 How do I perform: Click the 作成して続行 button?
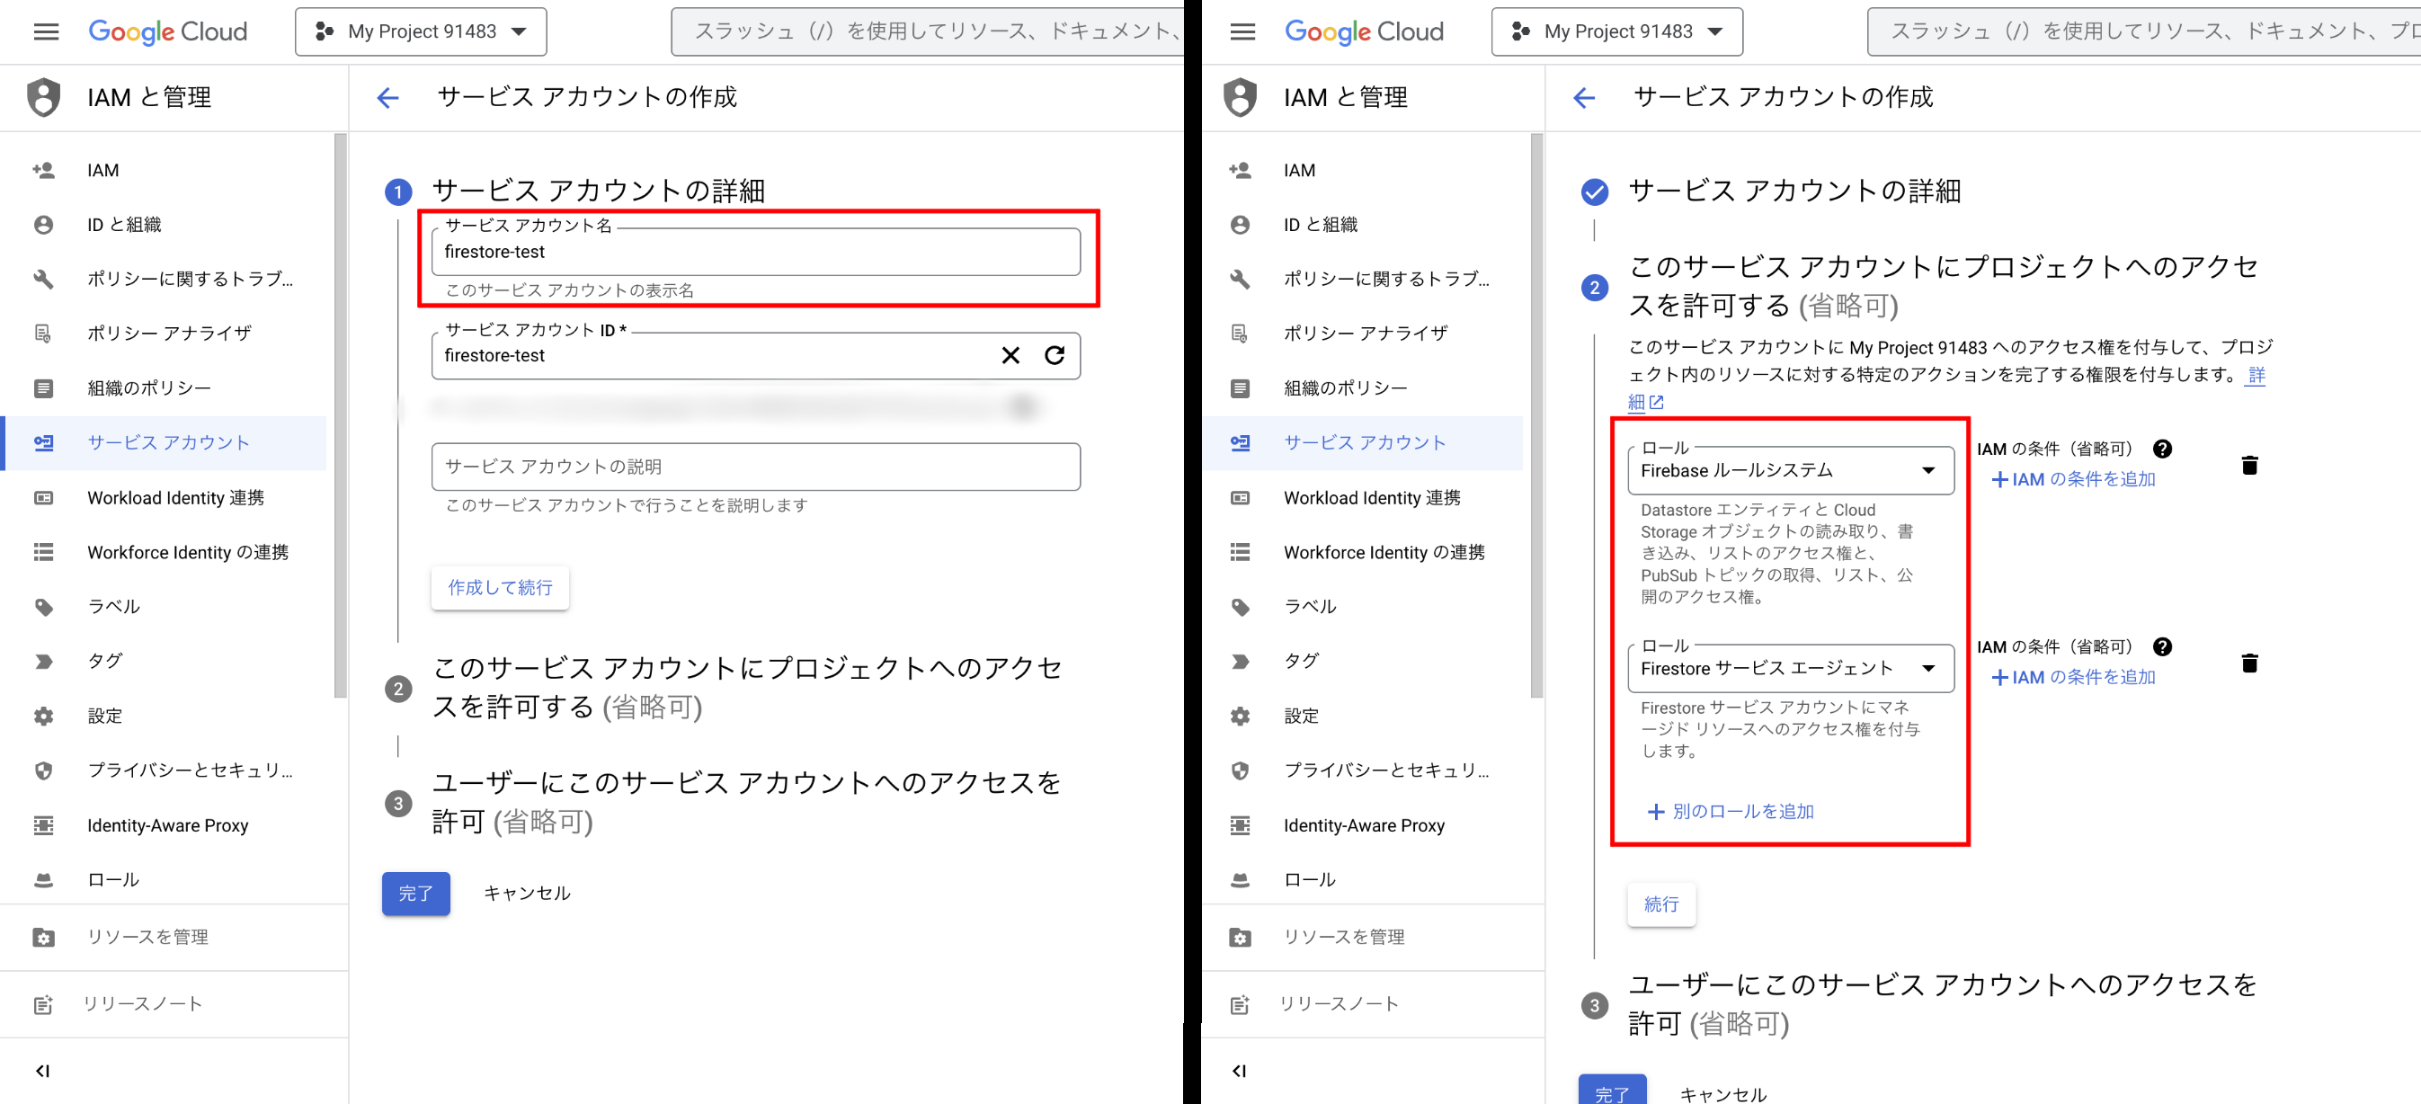pos(499,587)
